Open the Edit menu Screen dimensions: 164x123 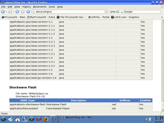10,7
